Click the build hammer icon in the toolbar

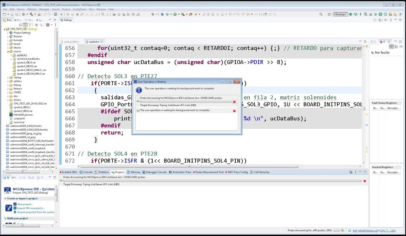[31, 14]
